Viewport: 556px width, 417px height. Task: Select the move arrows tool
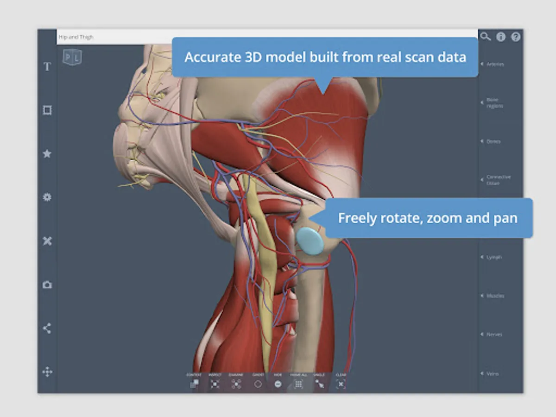coord(47,372)
